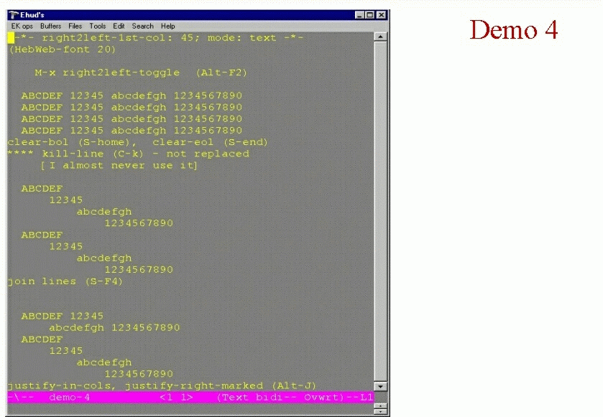Open the EK ops menu
This screenshot has height=417, width=603.
point(22,26)
